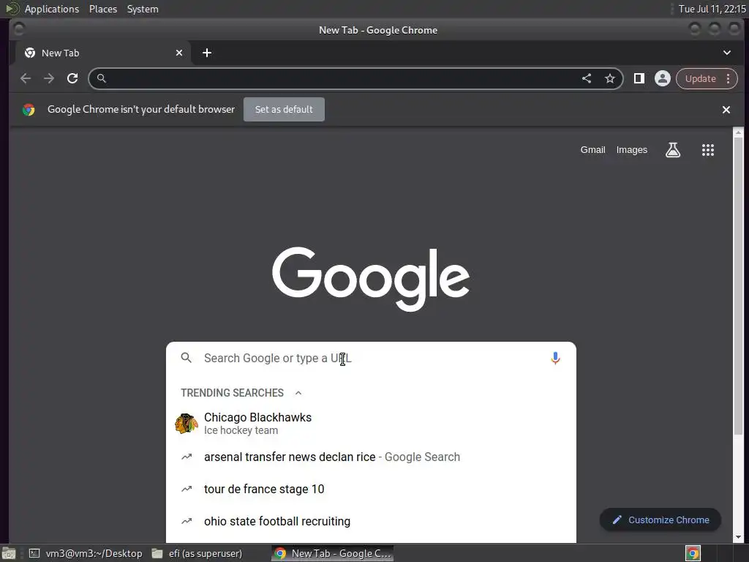Viewport: 749px width, 562px height.
Task: Switch to vm3@vm3:~/Desktop terminal in taskbar
Action: point(86,553)
